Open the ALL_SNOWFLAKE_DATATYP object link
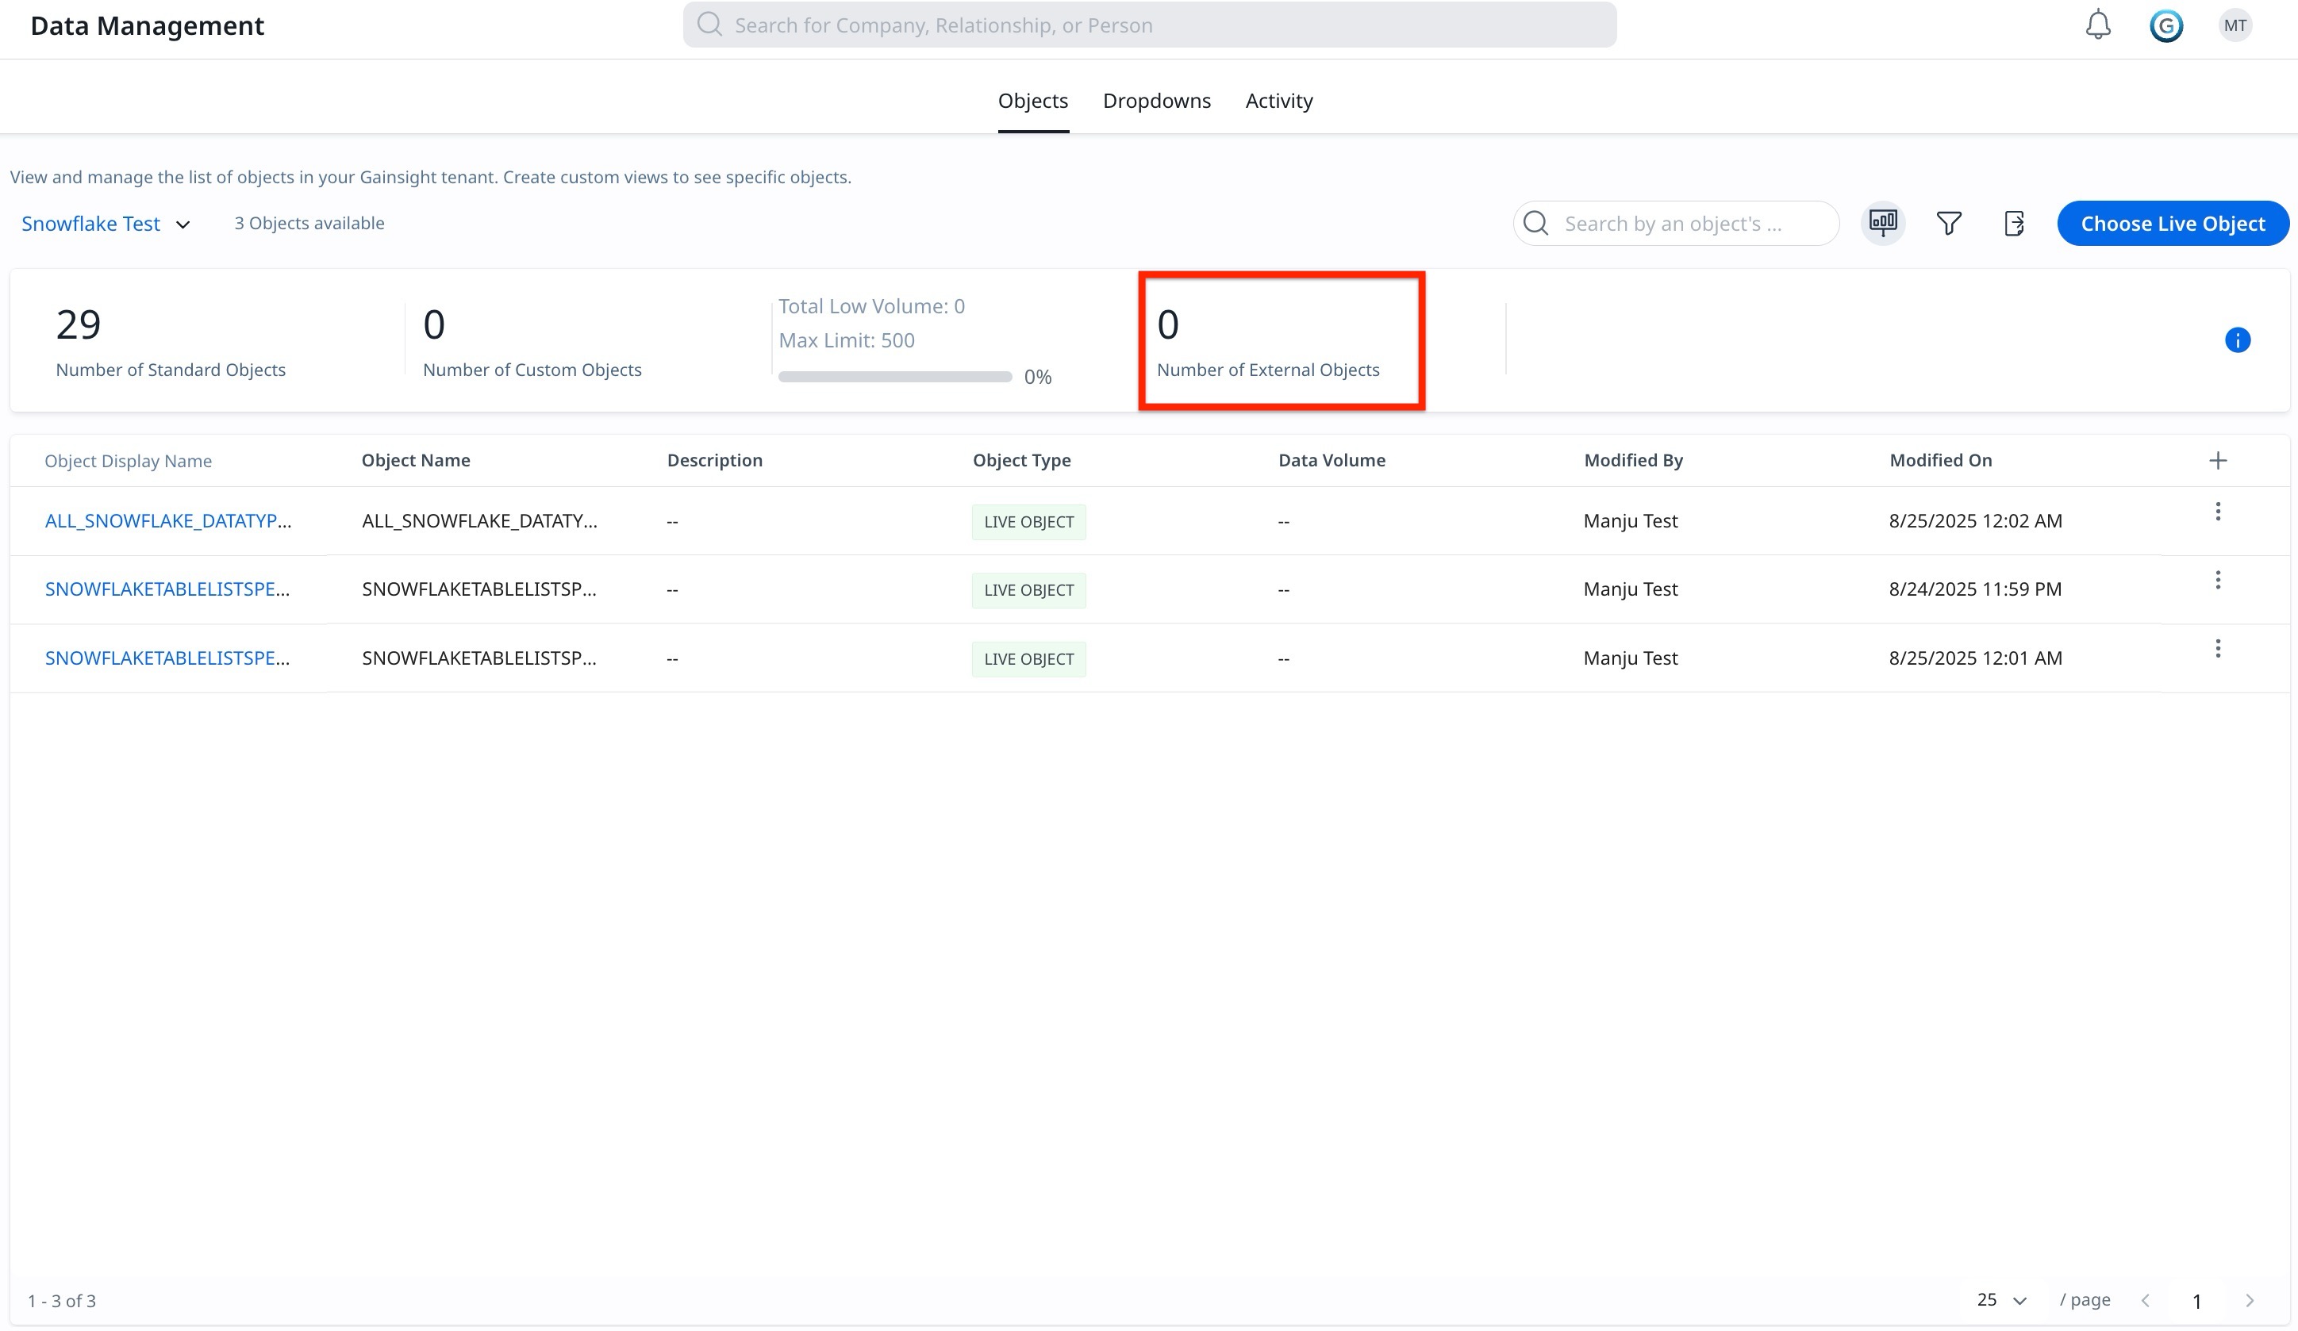The height and width of the screenshot is (1331, 2298). [x=167, y=520]
